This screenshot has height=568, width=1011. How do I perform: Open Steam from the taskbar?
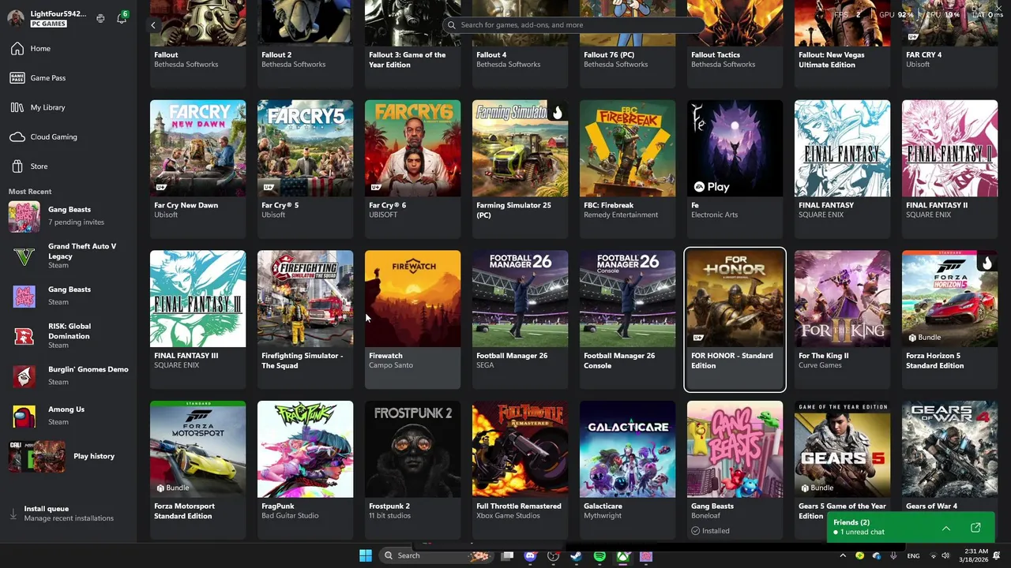(x=577, y=556)
